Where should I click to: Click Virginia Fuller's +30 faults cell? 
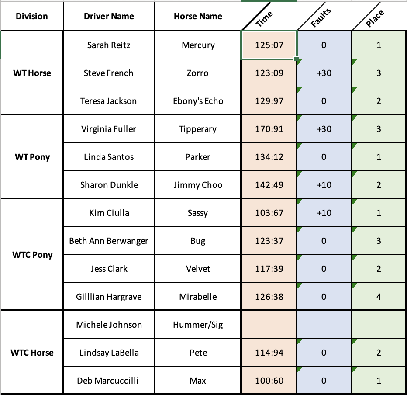[324, 129]
